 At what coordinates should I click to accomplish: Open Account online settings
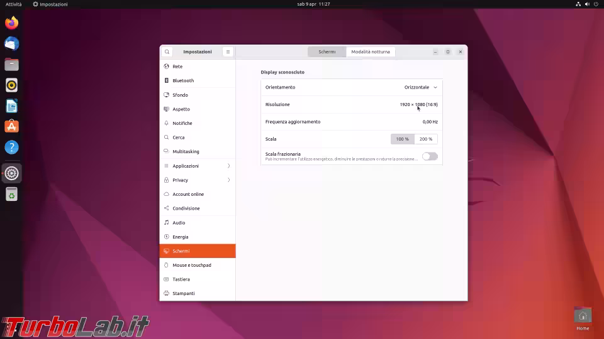click(198, 194)
